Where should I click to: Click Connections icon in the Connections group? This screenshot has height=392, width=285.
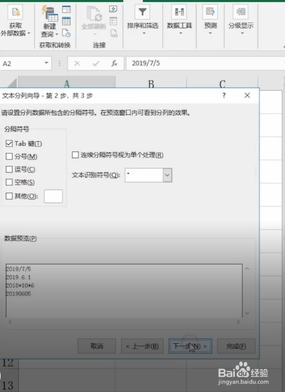coord(113,9)
